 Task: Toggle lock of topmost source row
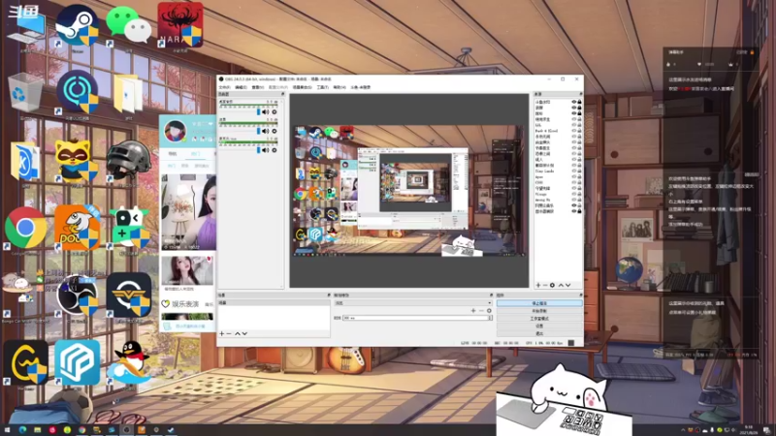point(579,102)
